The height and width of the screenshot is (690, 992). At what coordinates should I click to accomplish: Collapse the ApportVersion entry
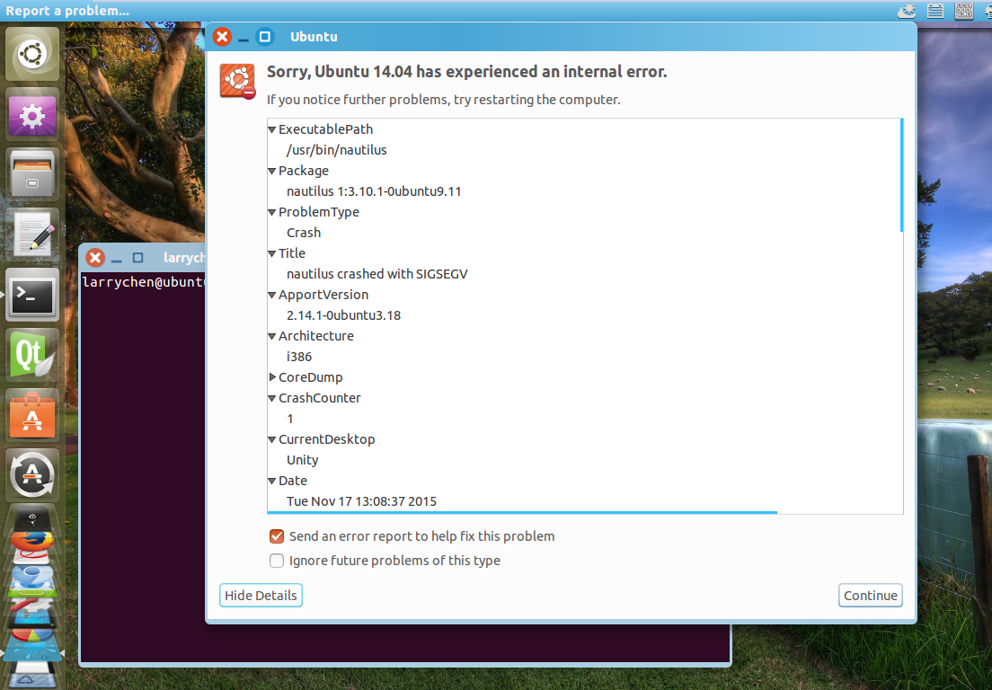(x=272, y=295)
